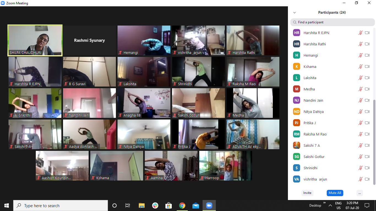The image size is (376, 211).
Task: Click the video icon beside Sakshi Gotlur in participants list
Action: (367, 157)
